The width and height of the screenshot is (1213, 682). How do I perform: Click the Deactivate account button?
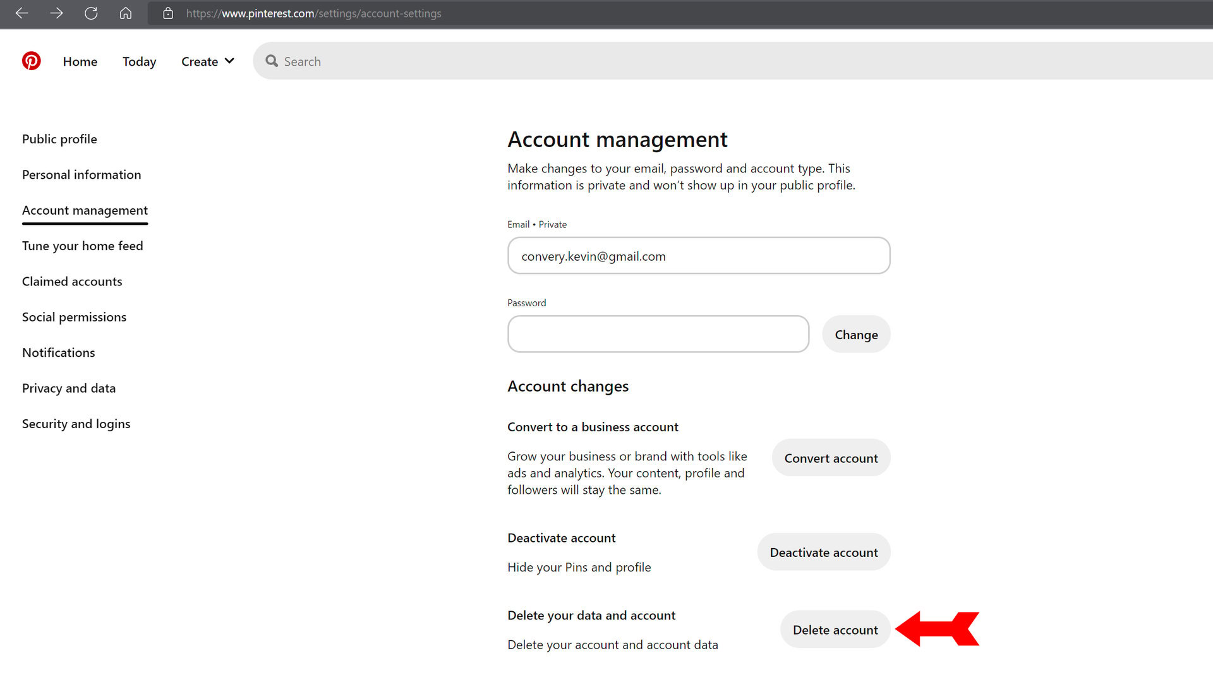click(x=823, y=553)
